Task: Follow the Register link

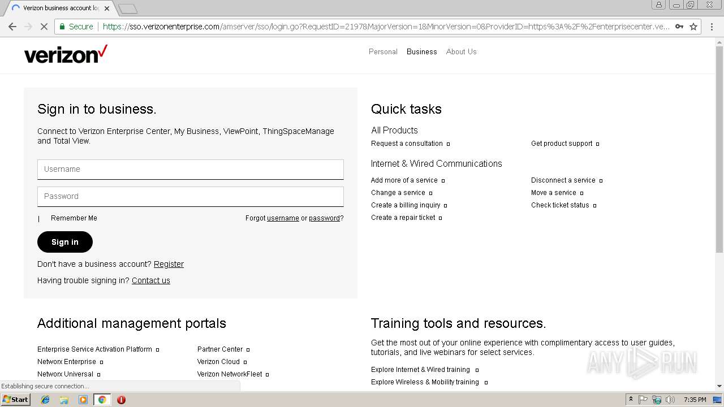Action: click(x=169, y=264)
